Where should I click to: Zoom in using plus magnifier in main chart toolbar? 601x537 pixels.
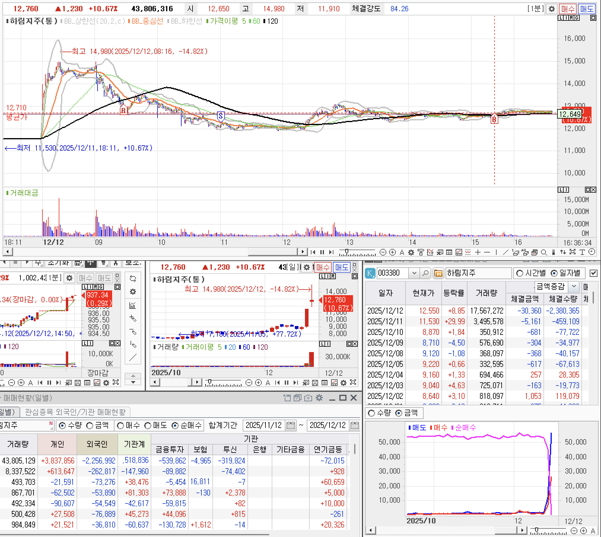click(392, 252)
